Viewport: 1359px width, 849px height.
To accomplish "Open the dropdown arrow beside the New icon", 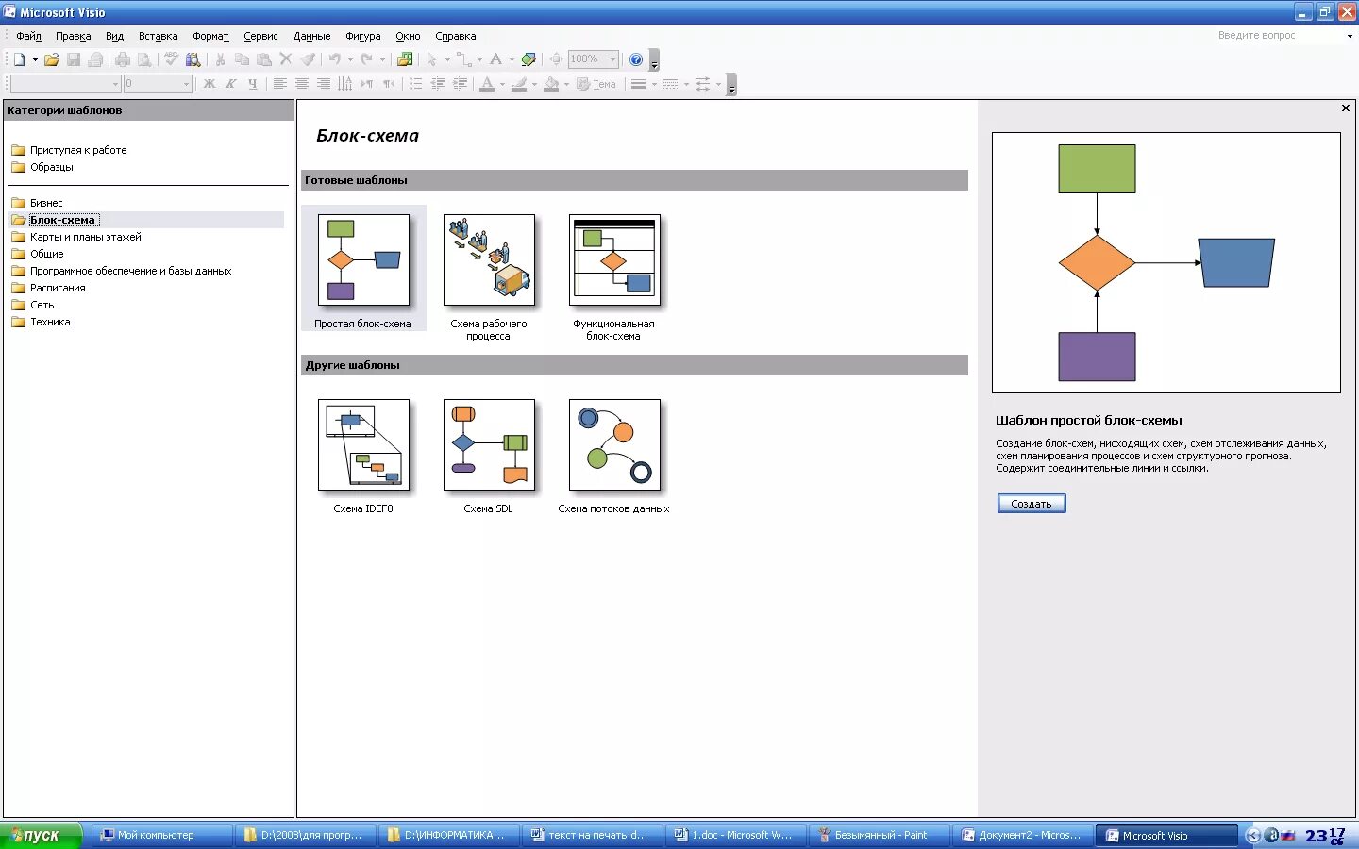I will pyautogui.click(x=35, y=59).
